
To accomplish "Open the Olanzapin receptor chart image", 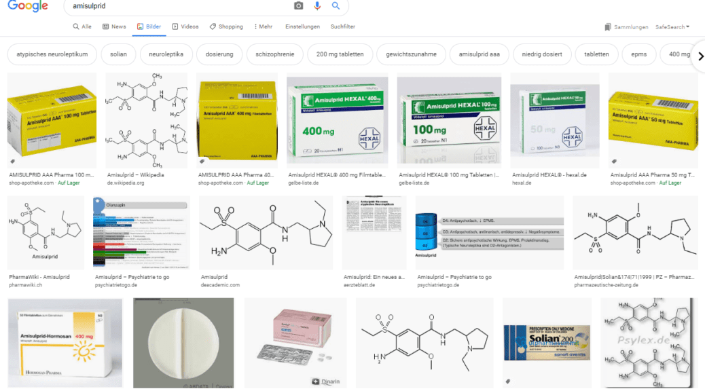I will 142,233.
